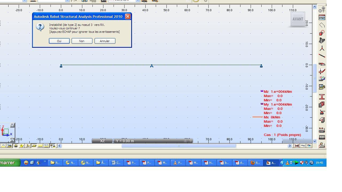Switch to the Word document taskbar item C..
The height and width of the screenshot is (192, 342).
(116, 163)
